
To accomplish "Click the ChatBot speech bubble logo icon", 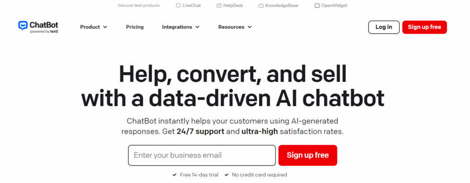I will 23,26.
